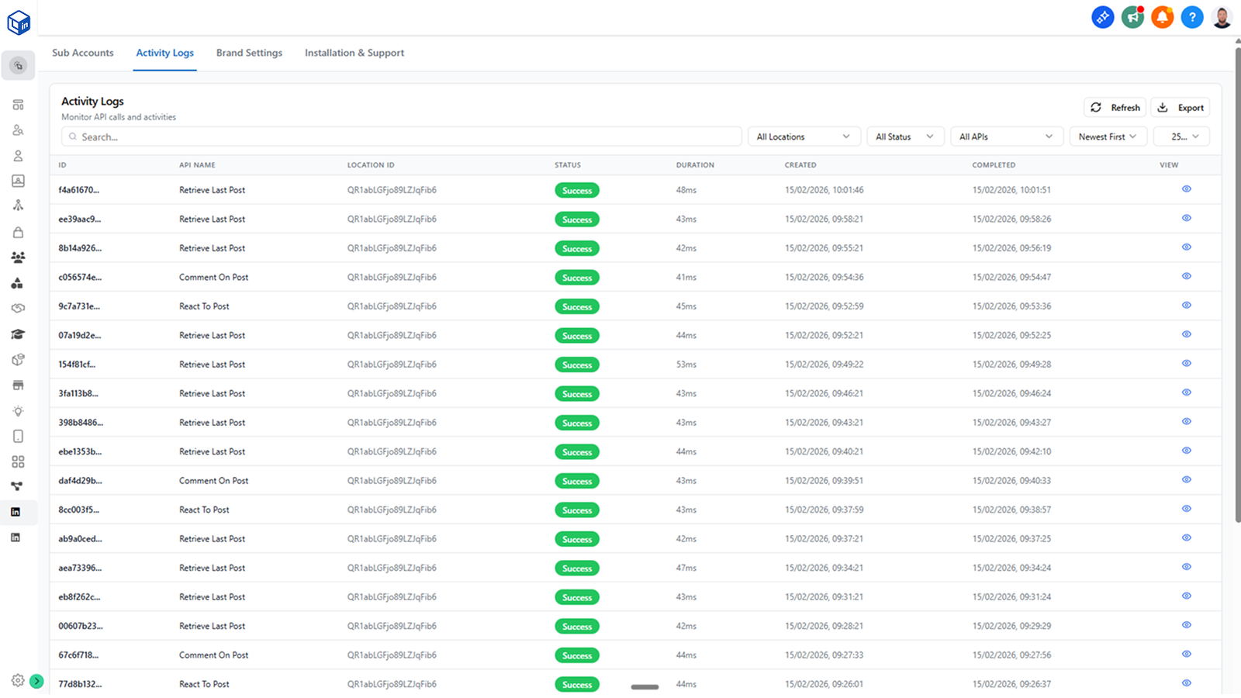Click the app logo in the top-left corner
This screenshot has width=1241, height=698.
point(19,22)
